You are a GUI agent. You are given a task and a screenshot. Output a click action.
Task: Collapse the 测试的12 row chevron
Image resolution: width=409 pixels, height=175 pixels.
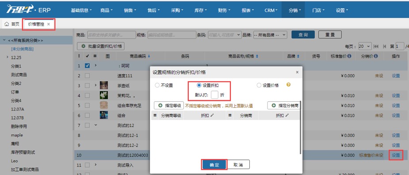click(x=96, y=125)
